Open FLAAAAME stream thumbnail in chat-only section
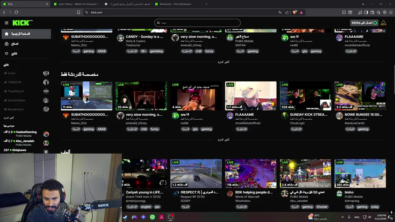The height and width of the screenshot is (222, 395). (x=251, y=96)
